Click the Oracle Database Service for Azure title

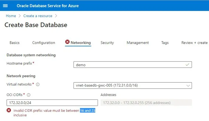point(48,6)
